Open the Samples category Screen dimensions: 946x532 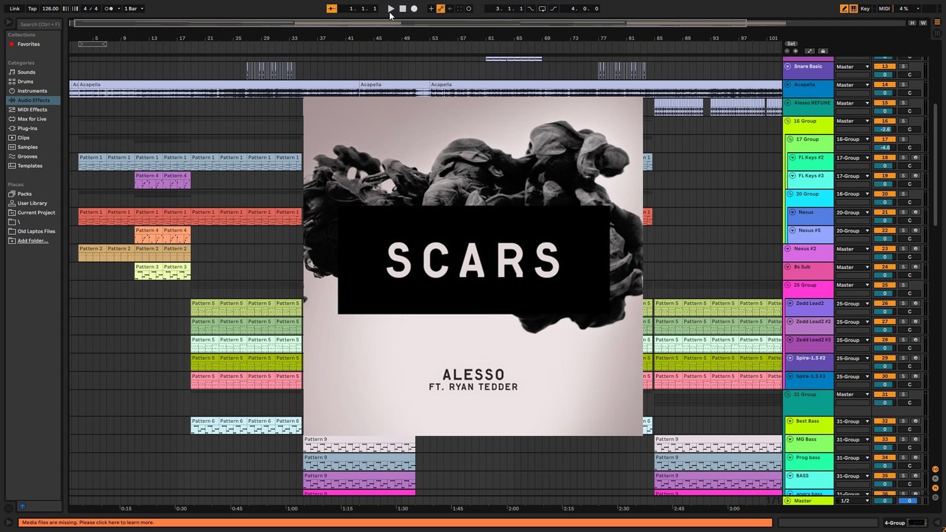point(28,147)
